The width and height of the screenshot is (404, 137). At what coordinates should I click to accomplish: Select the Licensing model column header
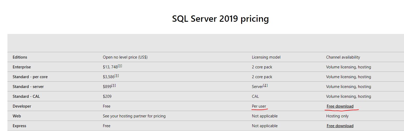click(x=266, y=57)
